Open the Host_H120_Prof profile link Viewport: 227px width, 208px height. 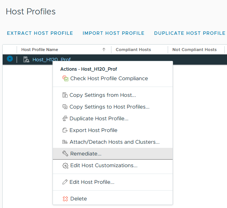[x=51, y=60]
